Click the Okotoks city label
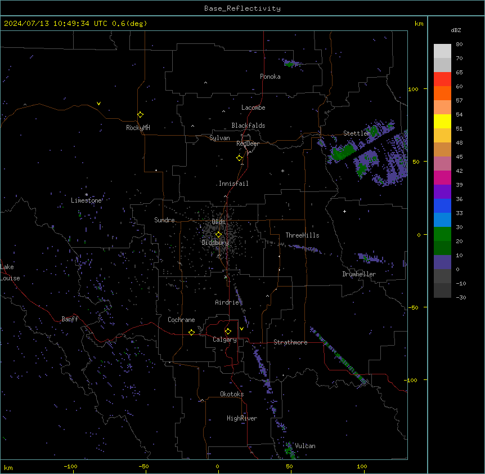 pos(232,394)
